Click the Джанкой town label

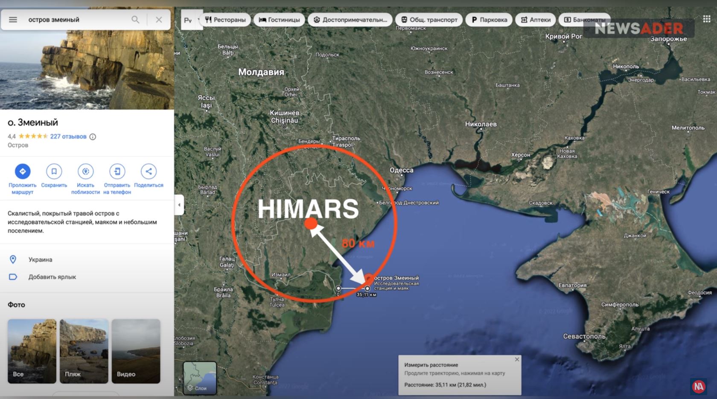pyautogui.click(x=635, y=235)
